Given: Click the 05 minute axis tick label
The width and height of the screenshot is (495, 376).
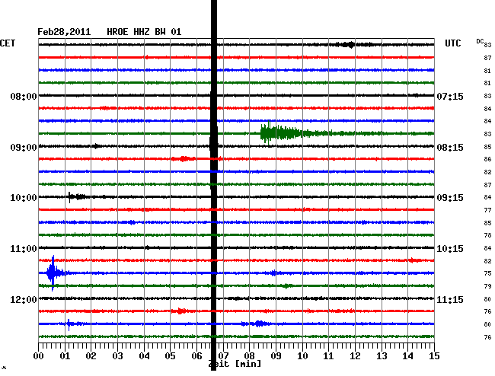Looking at the screenshot, I should (x=170, y=356).
